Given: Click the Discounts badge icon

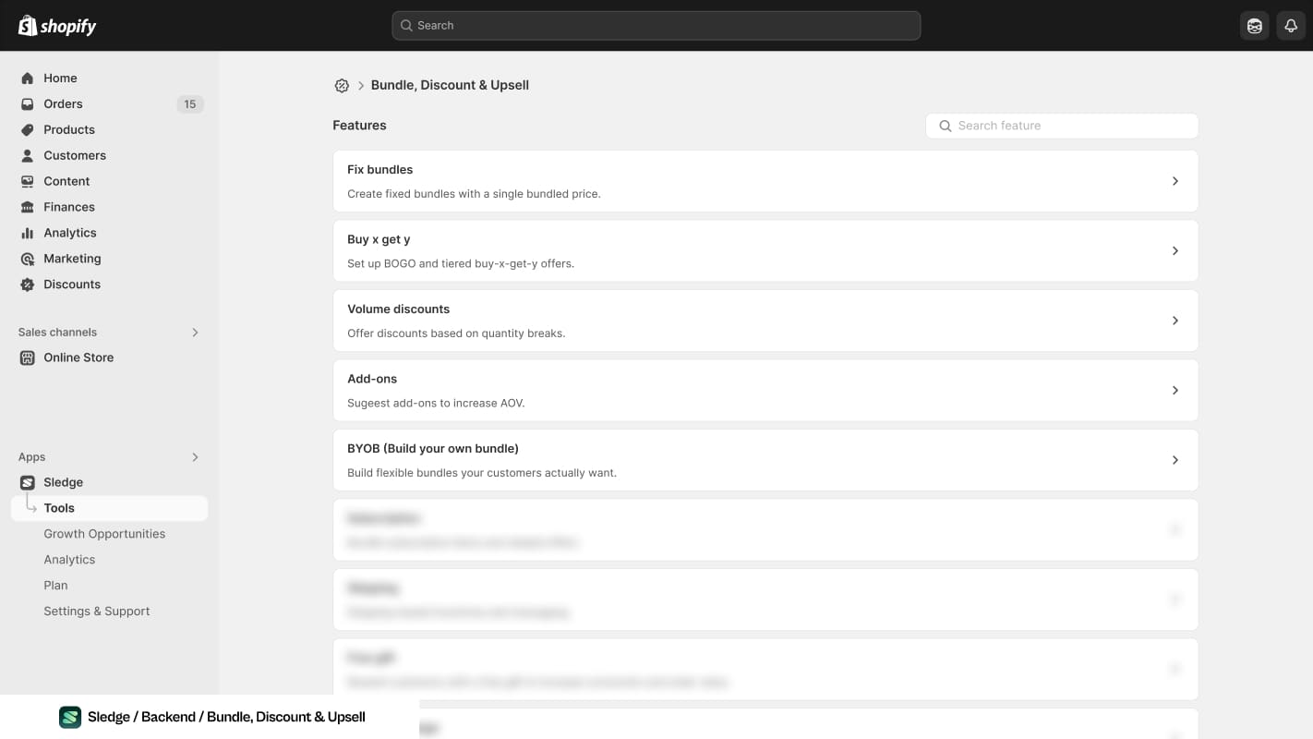Looking at the screenshot, I should tap(28, 285).
